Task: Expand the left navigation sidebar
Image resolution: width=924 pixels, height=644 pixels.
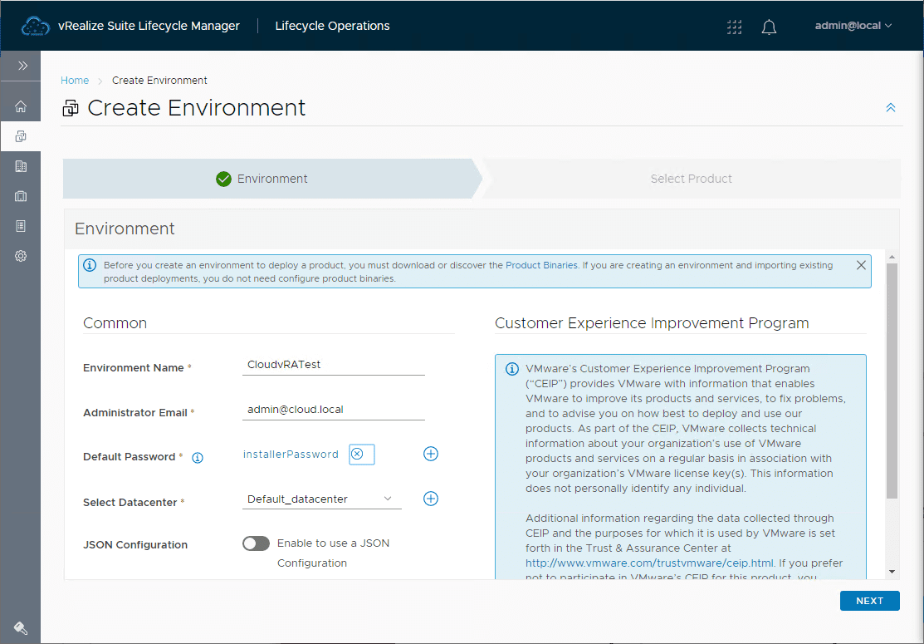Action: 20,65
